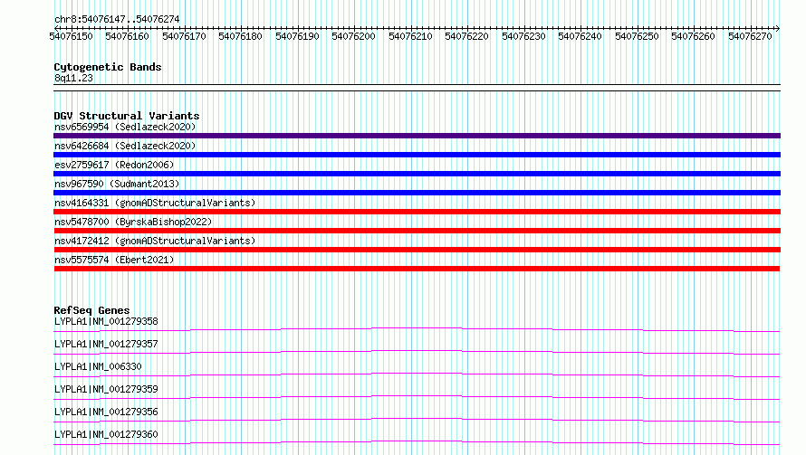806x455 pixels.
Task: Select variant label nsv6426684 (Sedlazeck2020)
Action: (125, 146)
